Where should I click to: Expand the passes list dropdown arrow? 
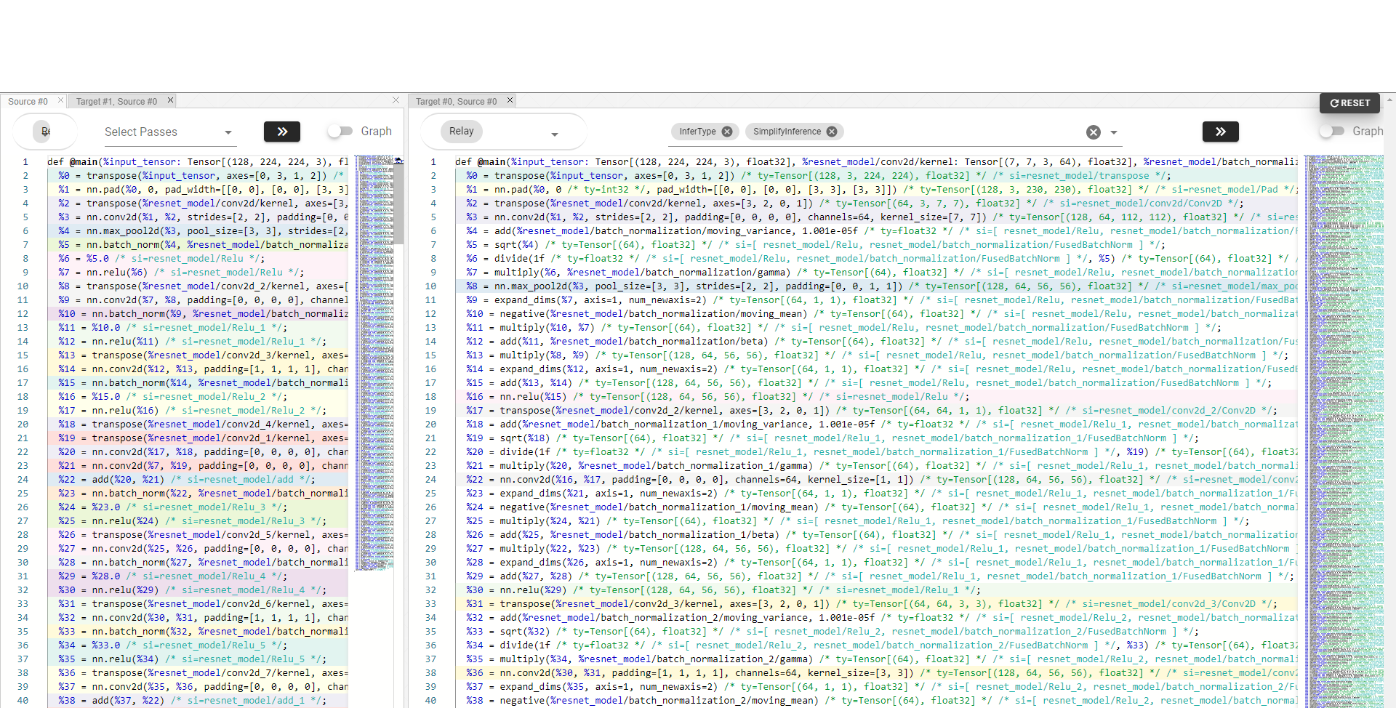click(x=1114, y=133)
